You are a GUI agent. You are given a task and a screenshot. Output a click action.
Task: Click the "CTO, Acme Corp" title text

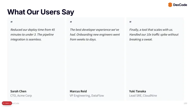tap(21, 95)
